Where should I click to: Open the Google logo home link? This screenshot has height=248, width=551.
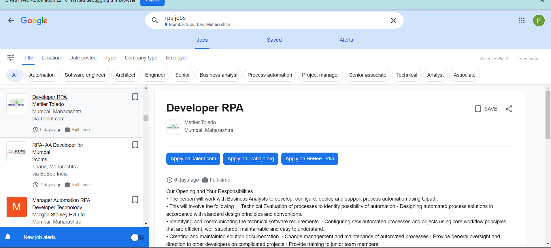[34, 21]
